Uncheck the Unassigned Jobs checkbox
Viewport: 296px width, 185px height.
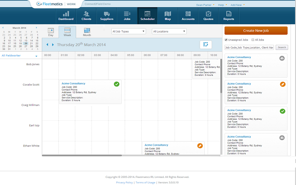(x=226, y=40)
